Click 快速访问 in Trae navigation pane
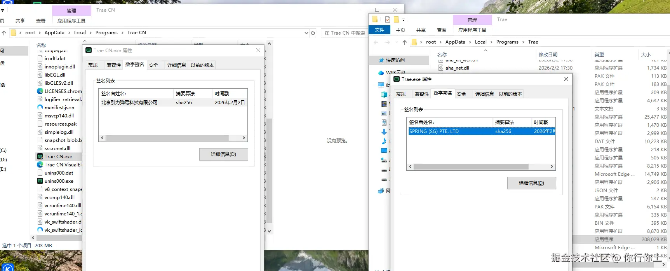The height and width of the screenshot is (271, 670). tap(395, 60)
